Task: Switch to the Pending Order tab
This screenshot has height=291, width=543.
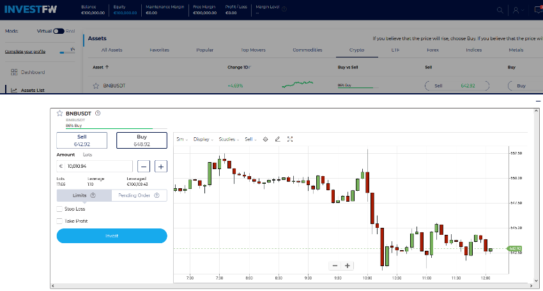Action: pos(139,195)
